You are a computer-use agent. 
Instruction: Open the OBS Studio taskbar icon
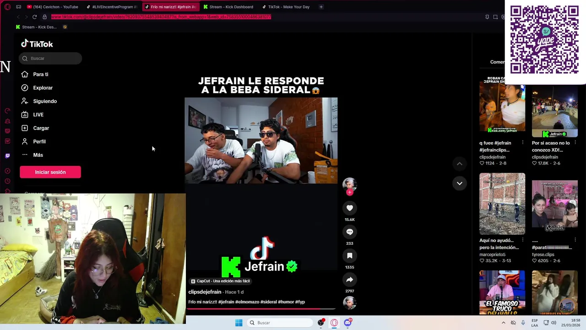[x=321, y=323]
